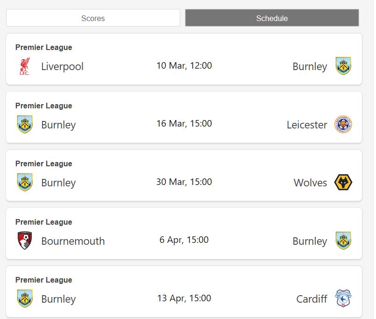Image resolution: width=376 pixels, height=319 pixels.
Task: Open the Liverpool team name link
Action: coord(62,66)
